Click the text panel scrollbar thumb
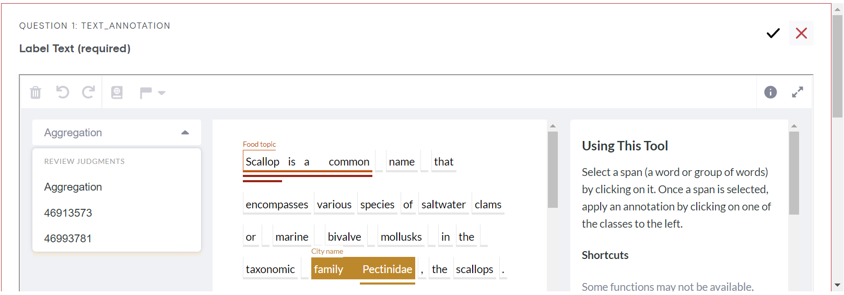This screenshot has width=844, height=295. point(553,169)
